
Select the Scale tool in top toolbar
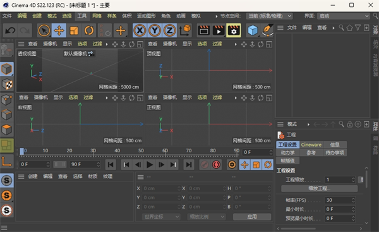click(74, 30)
